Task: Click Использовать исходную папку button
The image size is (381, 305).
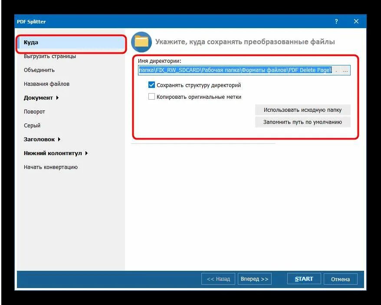Action: tap(302, 110)
